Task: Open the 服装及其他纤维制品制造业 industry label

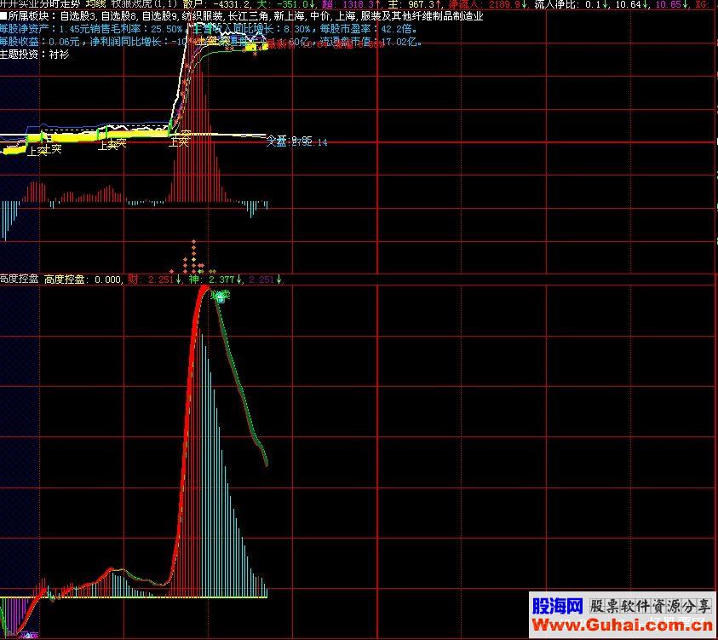Action: pyautogui.click(x=422, y=16)
